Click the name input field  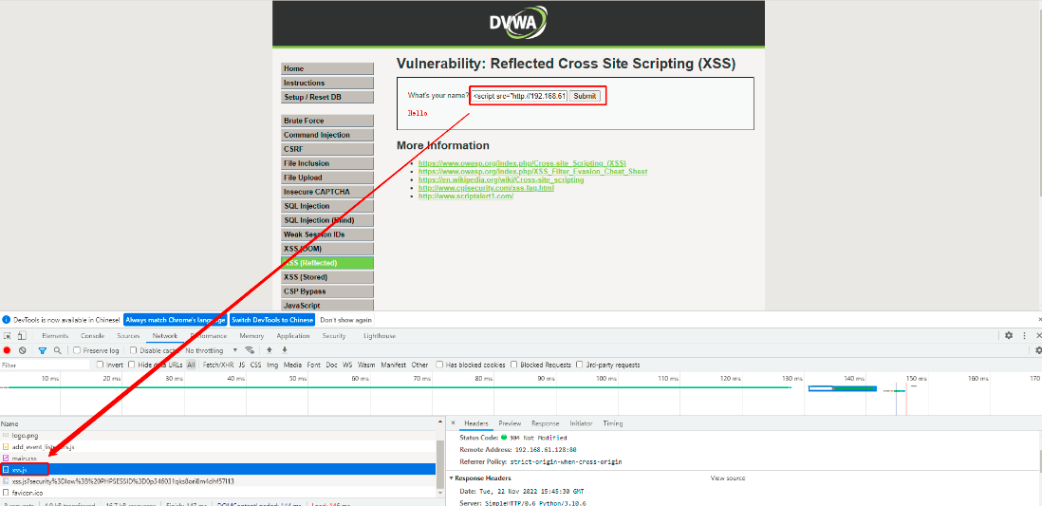(519, 97)
